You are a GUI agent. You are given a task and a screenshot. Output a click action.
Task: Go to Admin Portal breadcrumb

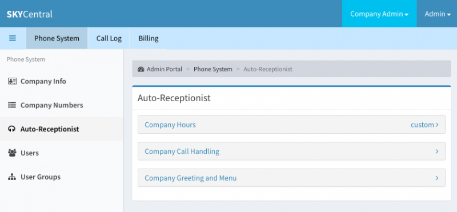click(164, 69)
